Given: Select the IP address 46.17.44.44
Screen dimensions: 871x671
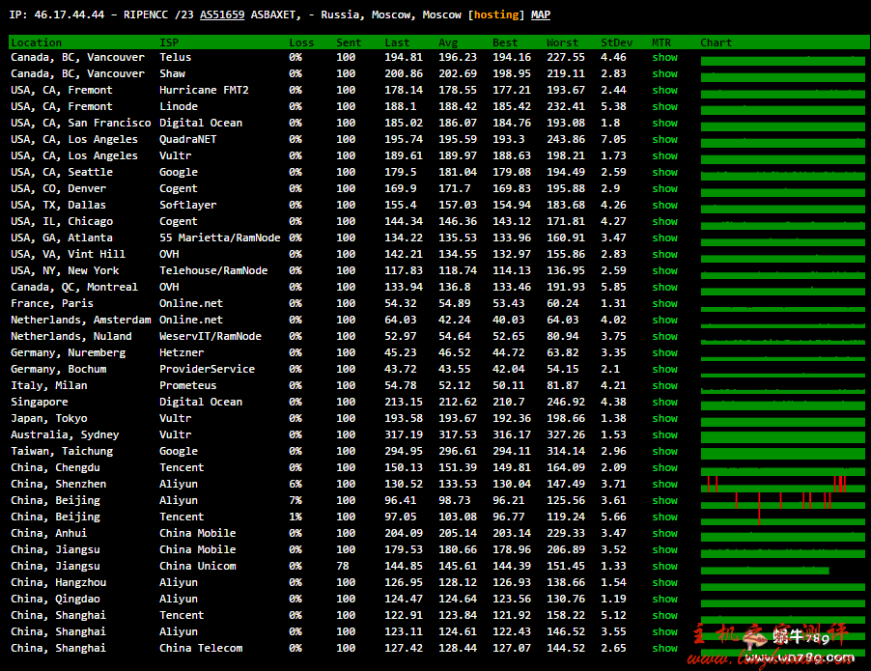Looking at the screenshot, I should pos(70,15).
